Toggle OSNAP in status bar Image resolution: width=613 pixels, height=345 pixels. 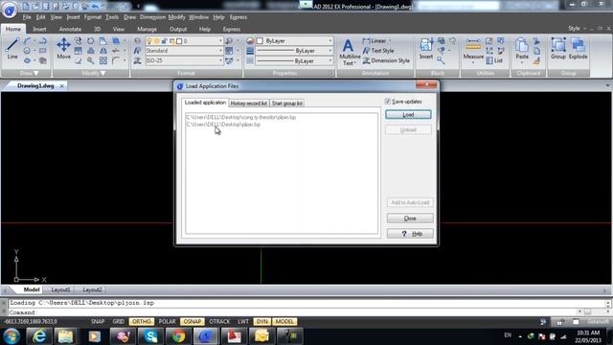(x=192, y=322)
